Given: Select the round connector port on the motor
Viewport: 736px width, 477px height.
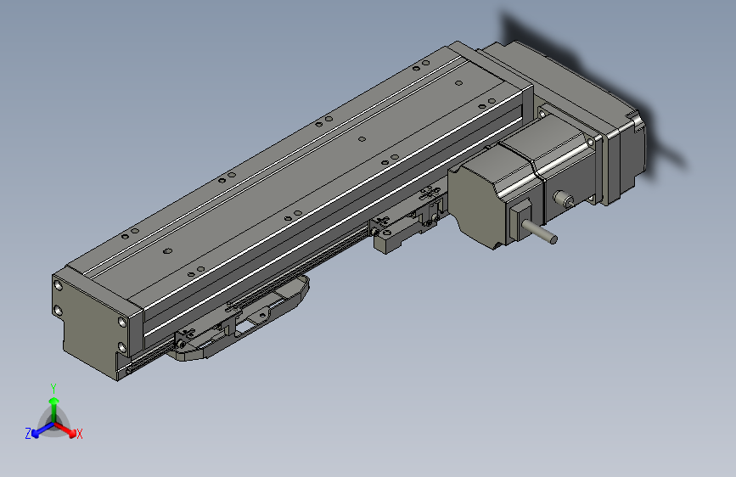Looking at the screenshot, I should coord(564,199).
